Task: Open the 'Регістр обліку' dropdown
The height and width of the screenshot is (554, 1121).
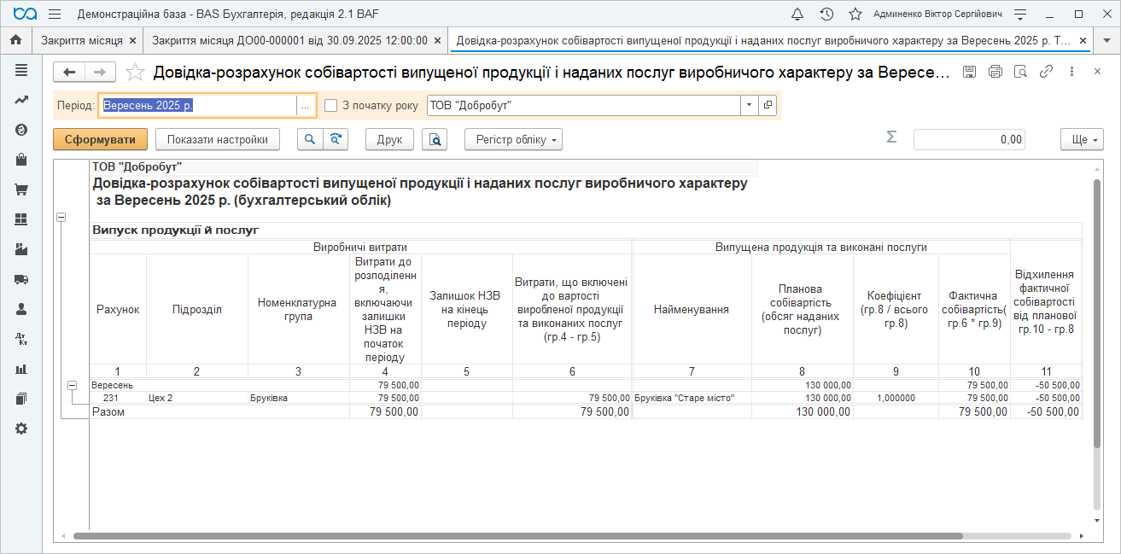Action: pos(513,139)
